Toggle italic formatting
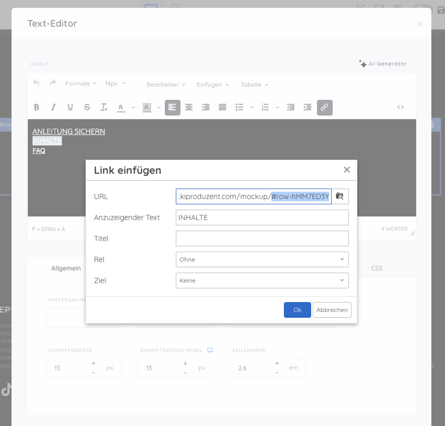 53,107
